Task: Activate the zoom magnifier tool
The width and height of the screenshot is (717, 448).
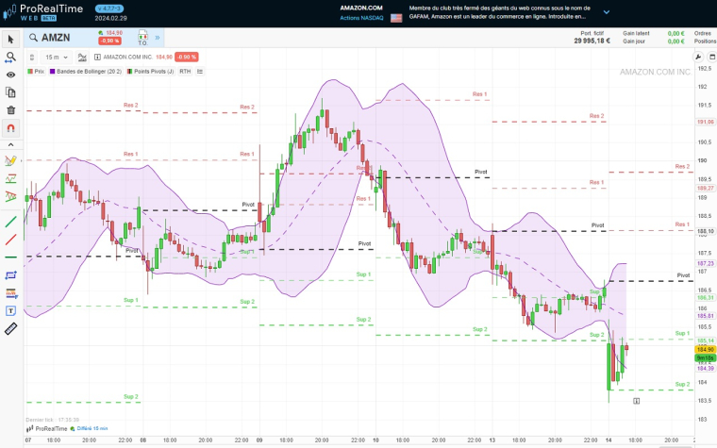Action: (x=10, y=57)
